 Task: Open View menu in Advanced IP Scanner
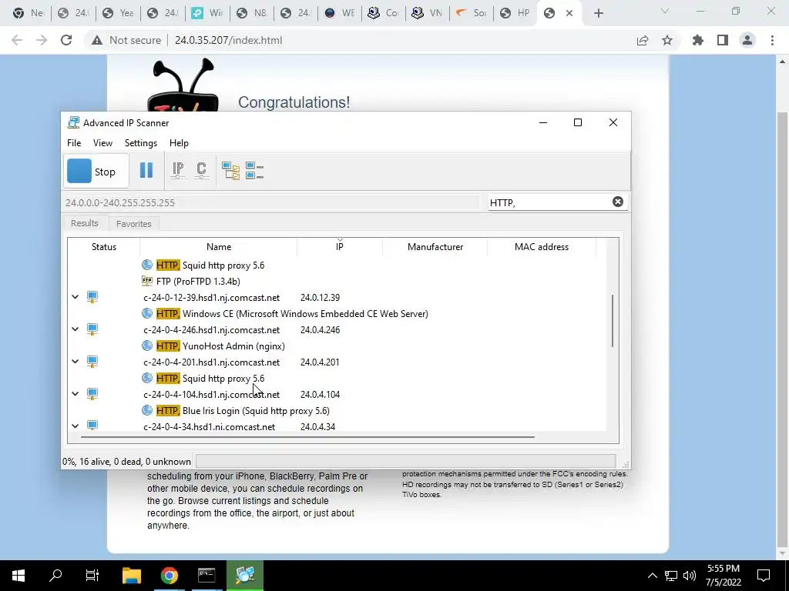pos(102,142)
